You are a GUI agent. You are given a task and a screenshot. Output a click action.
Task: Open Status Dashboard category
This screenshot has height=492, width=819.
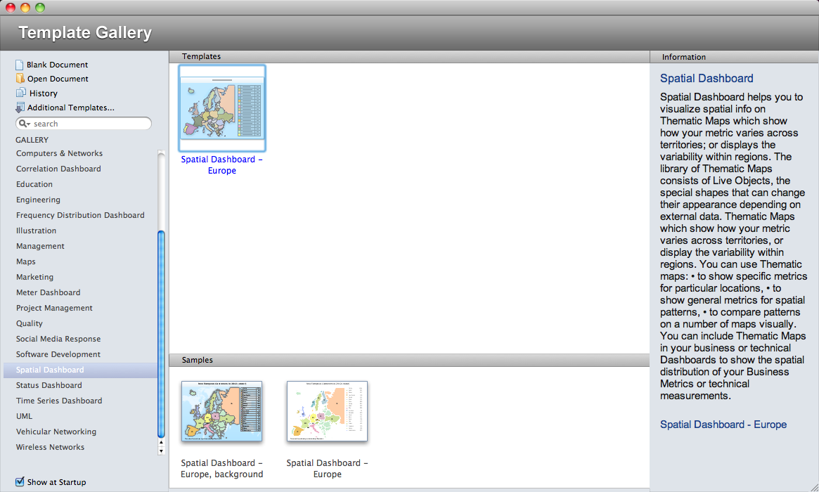point(49,385)
